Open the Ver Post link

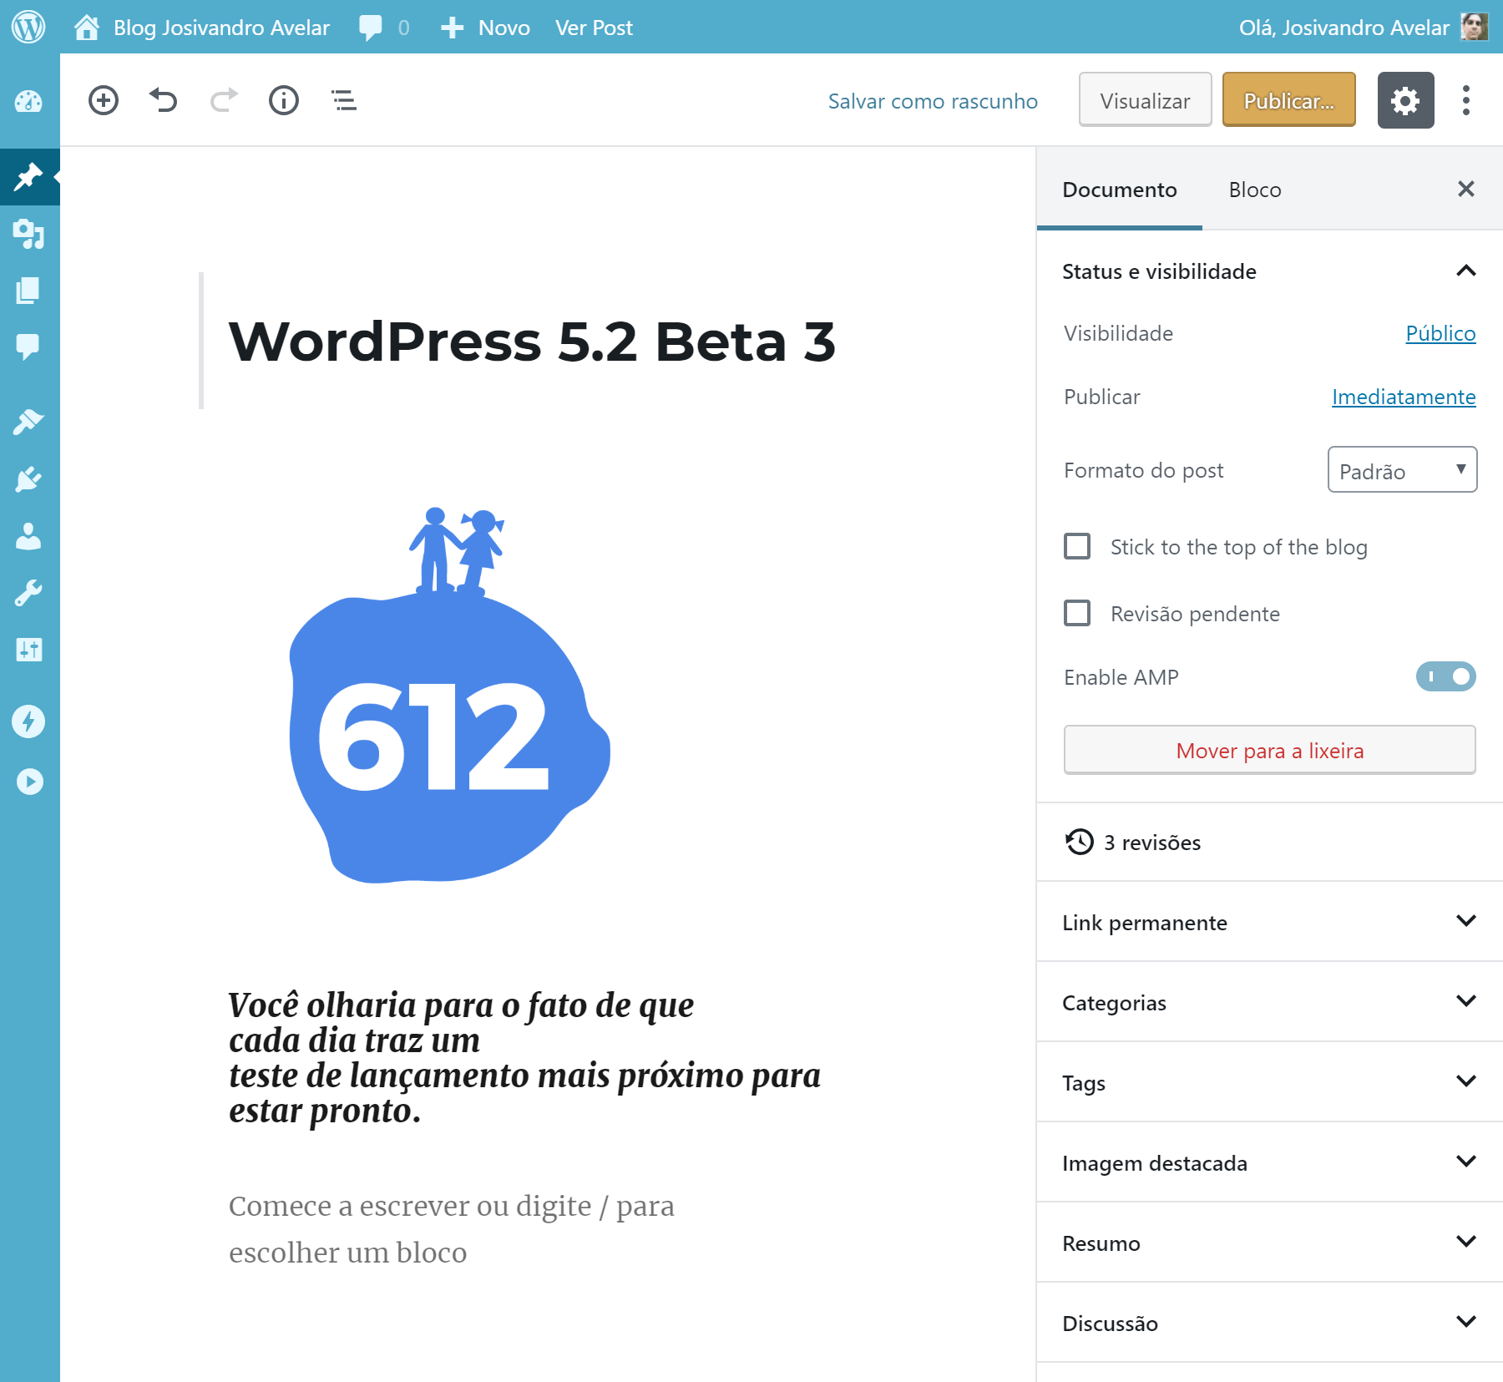(594, 28)
